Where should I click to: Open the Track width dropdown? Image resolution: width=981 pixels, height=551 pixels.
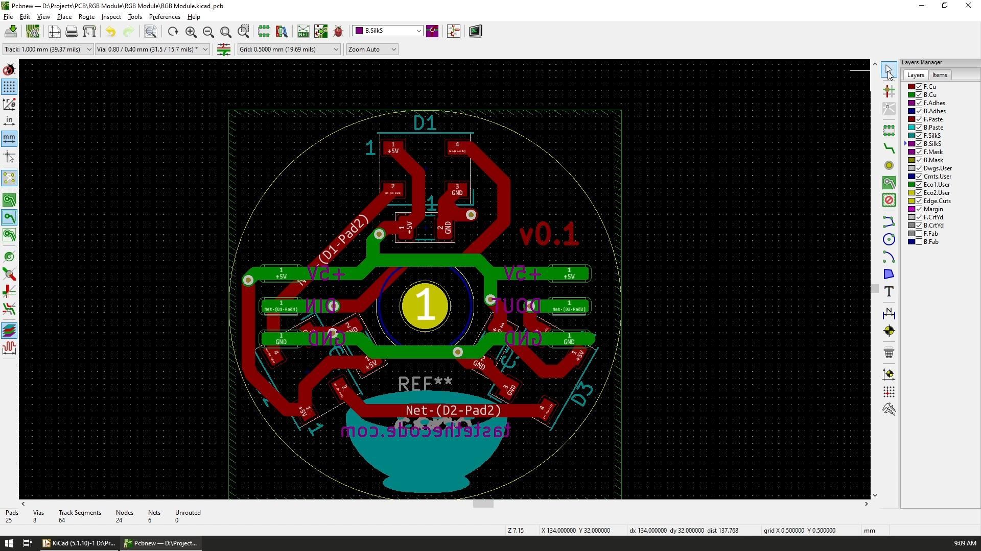point(89,49)
